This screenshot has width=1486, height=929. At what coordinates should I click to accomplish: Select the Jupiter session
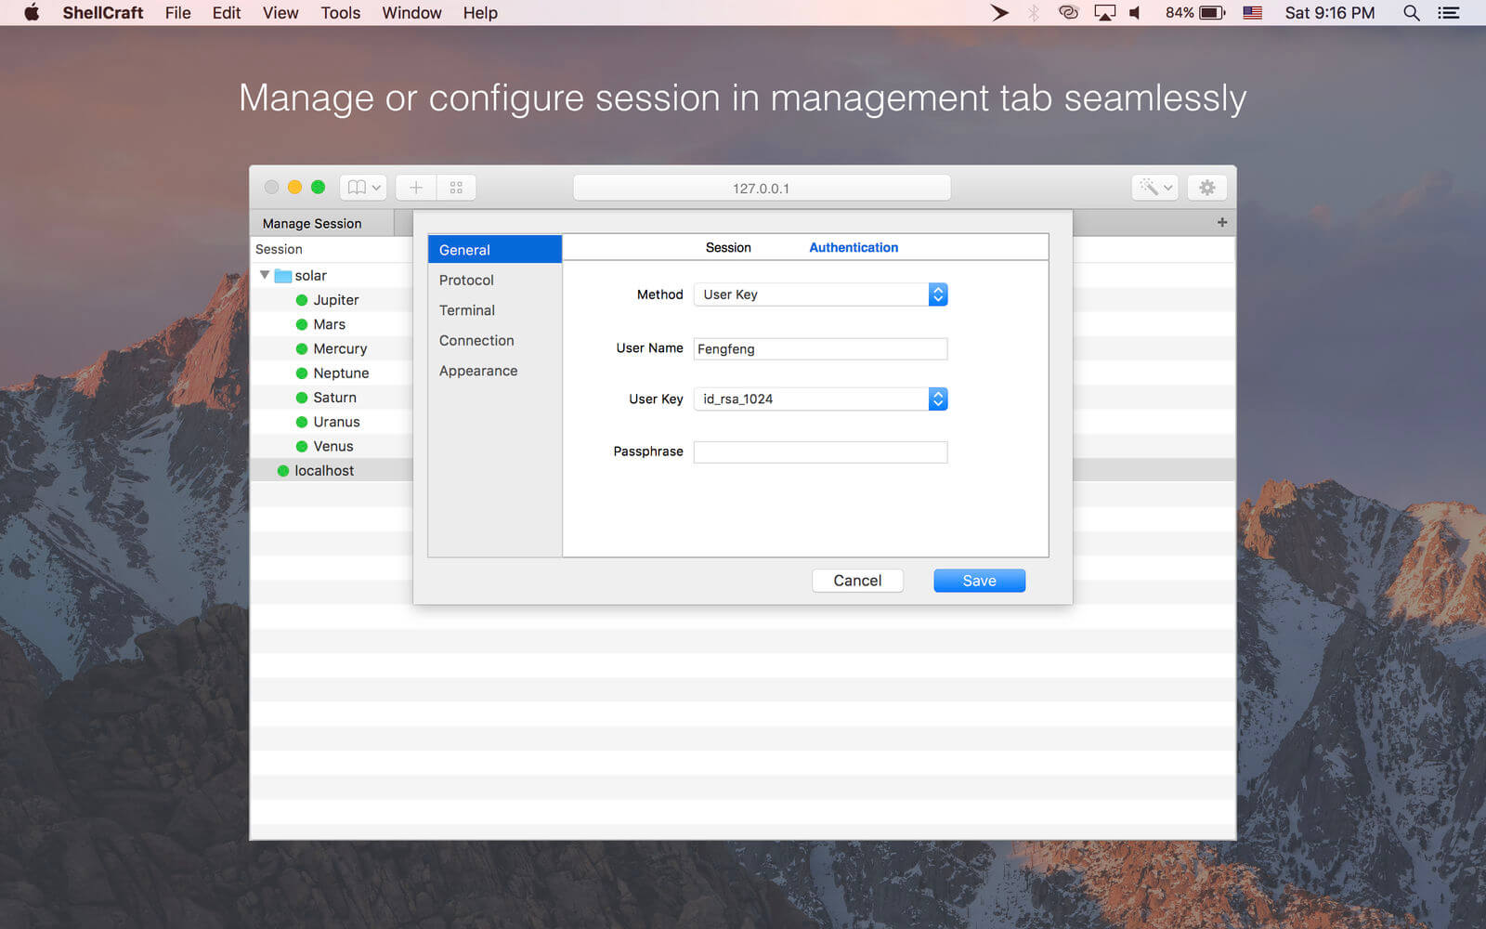tap(335, 300)
